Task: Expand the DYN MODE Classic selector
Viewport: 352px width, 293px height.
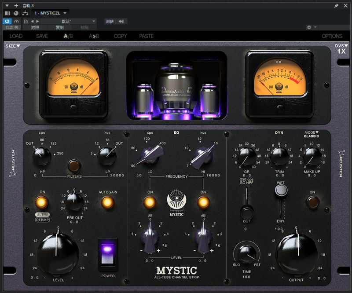Action: tap(311, 134)
